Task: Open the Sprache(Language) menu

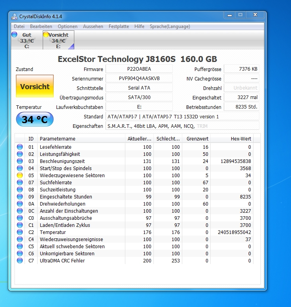Action: (170, 26)
